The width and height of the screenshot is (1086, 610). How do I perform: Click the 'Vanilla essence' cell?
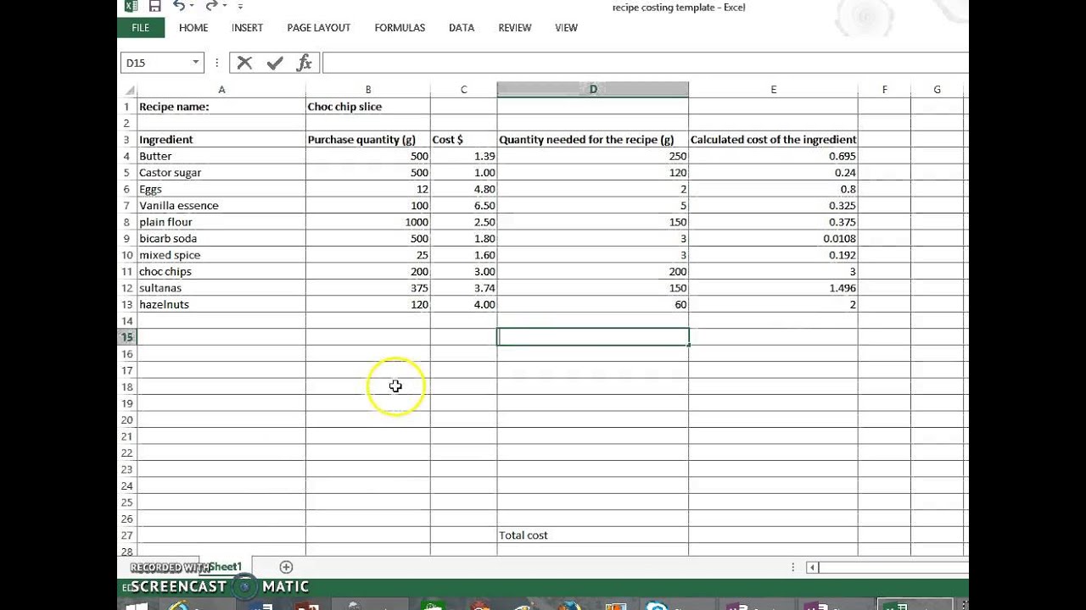221,206
